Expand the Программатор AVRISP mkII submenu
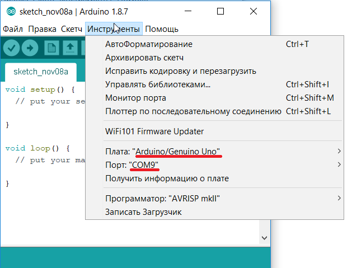Image resolution: width=352 pixels, height=268 pixels. [214, 199]
